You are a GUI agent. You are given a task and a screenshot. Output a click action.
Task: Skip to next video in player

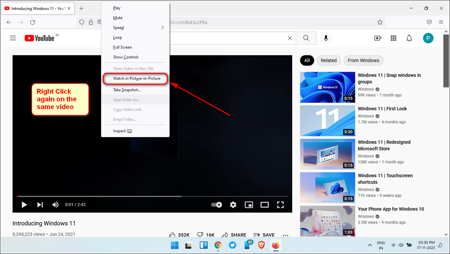tap(40, 205)
